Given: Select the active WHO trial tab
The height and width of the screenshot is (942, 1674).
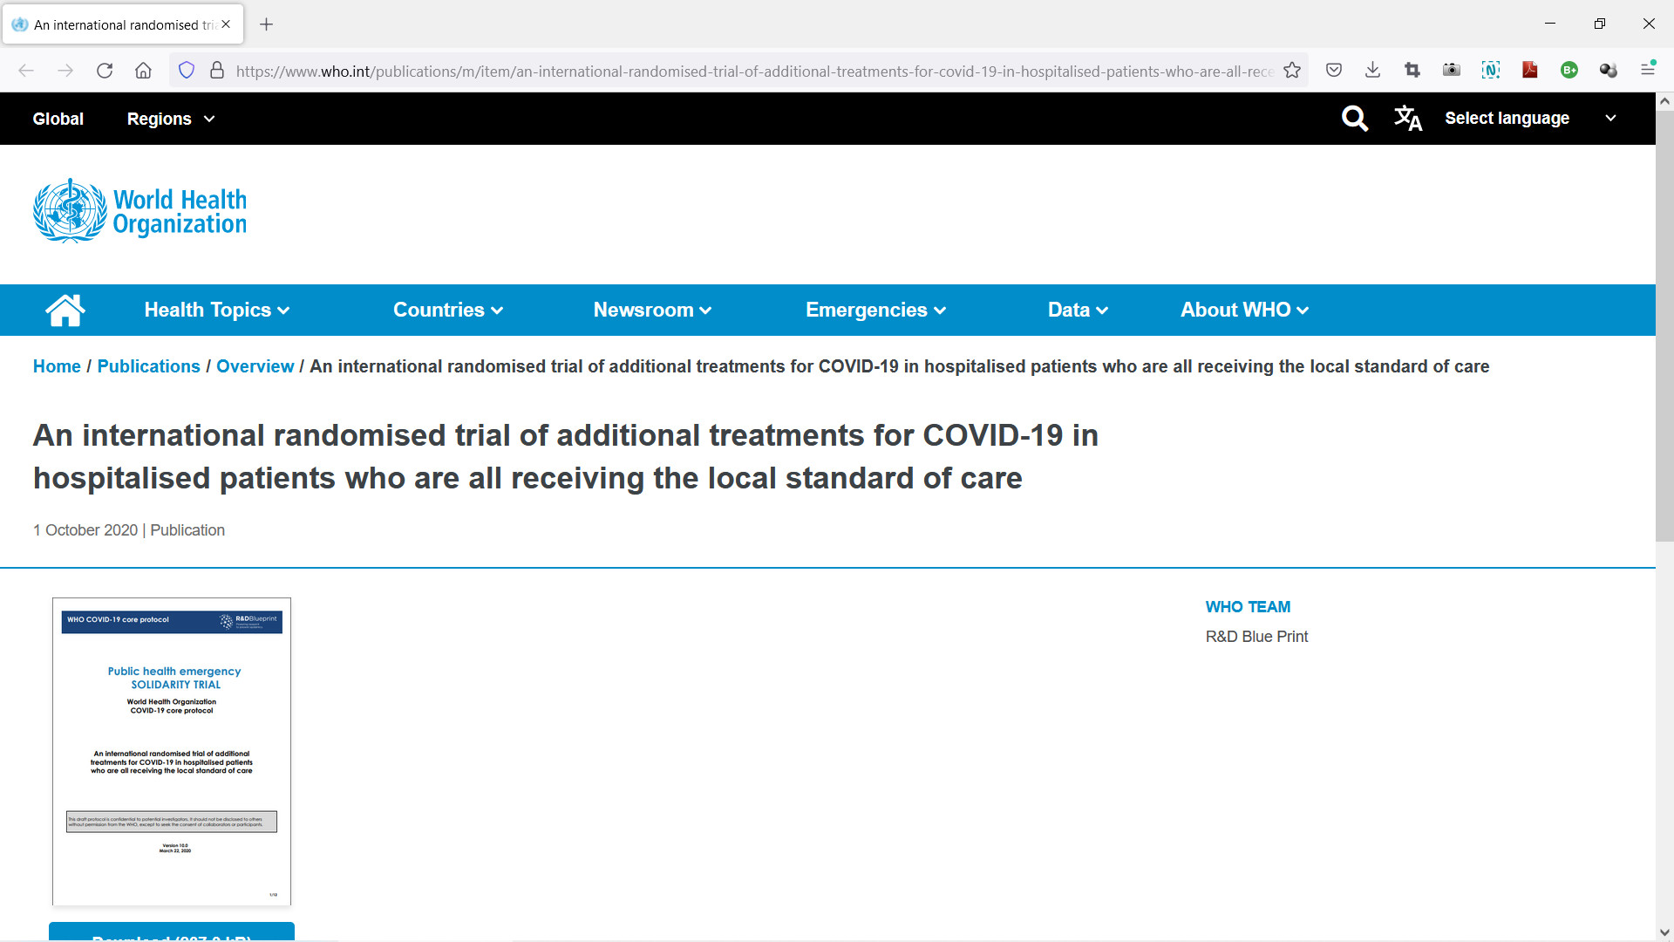Looking at the screenshot, I should pos(123,24).
